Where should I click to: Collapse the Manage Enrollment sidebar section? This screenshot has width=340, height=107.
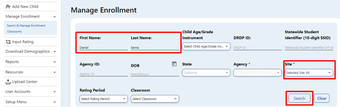(x=54, y=17)
